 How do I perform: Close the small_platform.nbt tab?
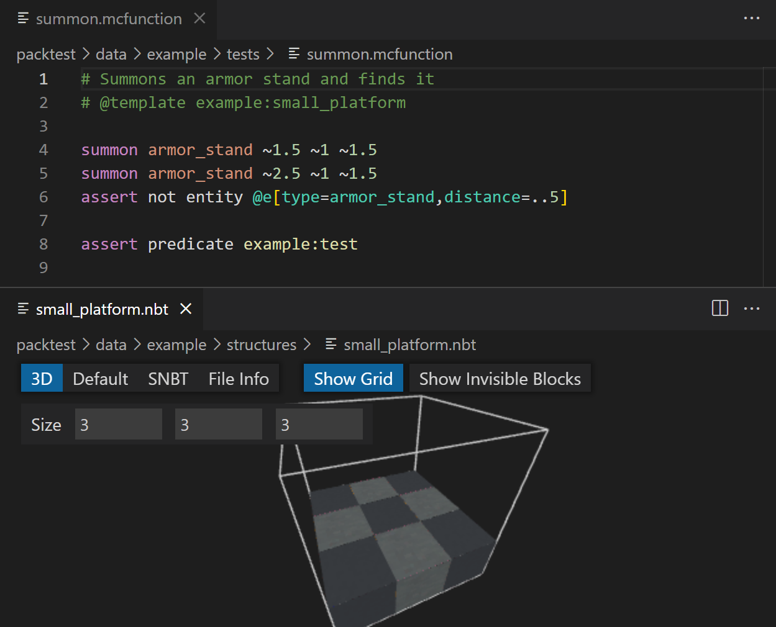click(x=186, y=309)
